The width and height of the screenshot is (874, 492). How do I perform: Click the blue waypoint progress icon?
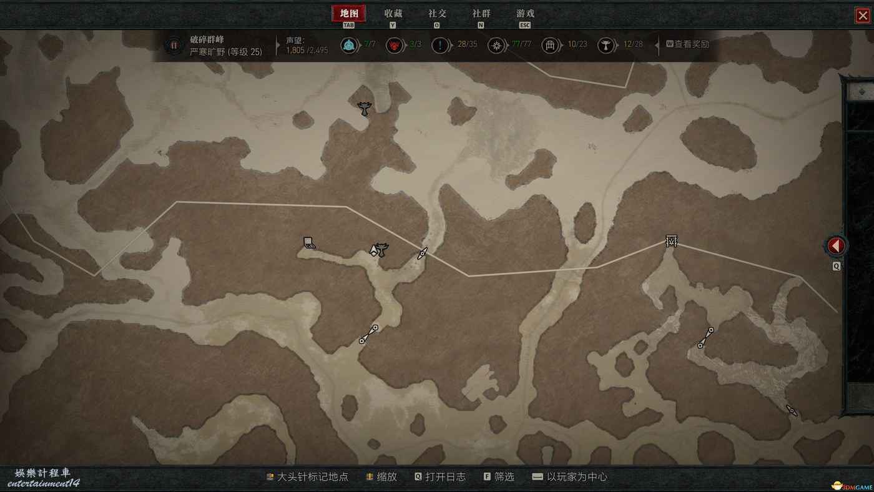coord(350,45)
